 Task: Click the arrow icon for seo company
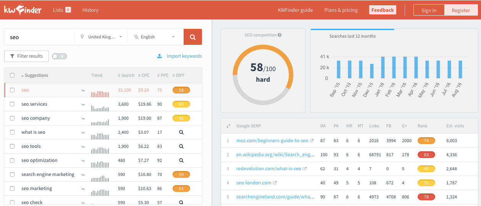[x=83, y=119]
